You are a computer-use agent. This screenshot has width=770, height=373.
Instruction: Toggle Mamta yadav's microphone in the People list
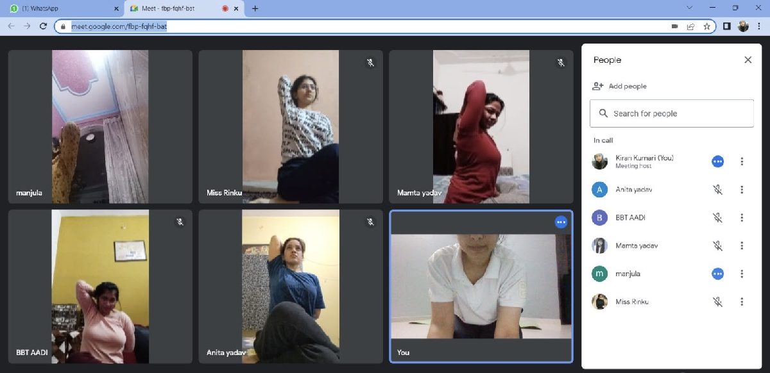[717, 245]
